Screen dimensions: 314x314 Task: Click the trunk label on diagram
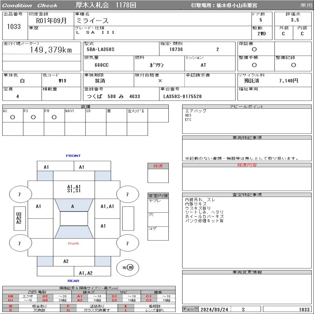[73, 243]
